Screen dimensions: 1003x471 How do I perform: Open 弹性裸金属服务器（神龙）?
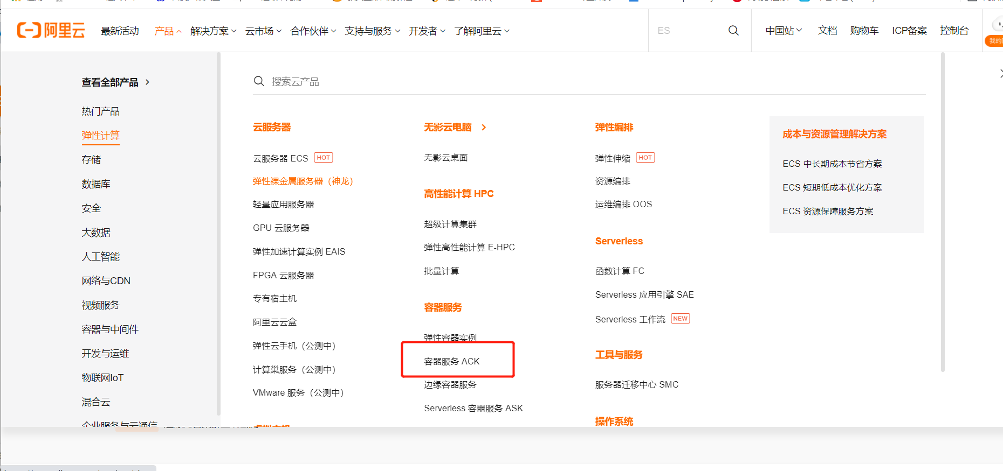[x=303, y=181]
